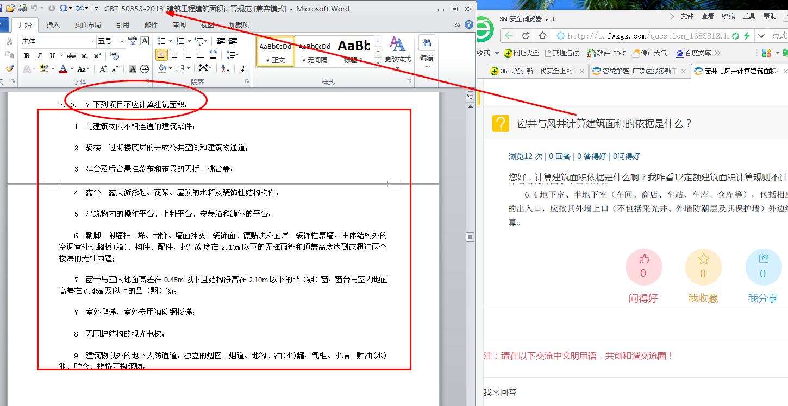Grow font size with the larger A
The width and height of the screenshot is (788, 406).
[103, 69]
